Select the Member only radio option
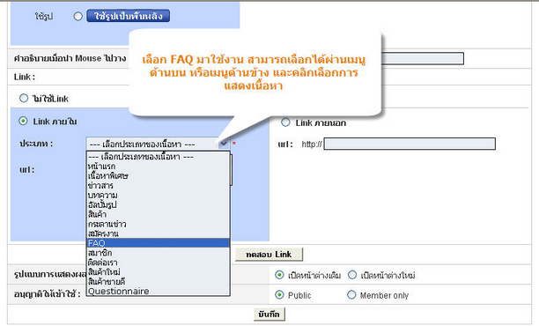 coord(351,295)
